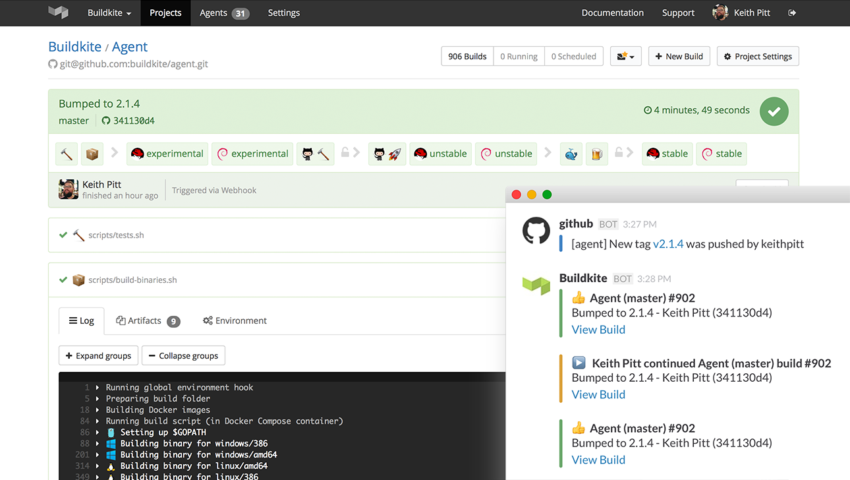Screen dimensions: 850x480
Task: Select the beer mug Homebrew step
Action: (597, 154)
